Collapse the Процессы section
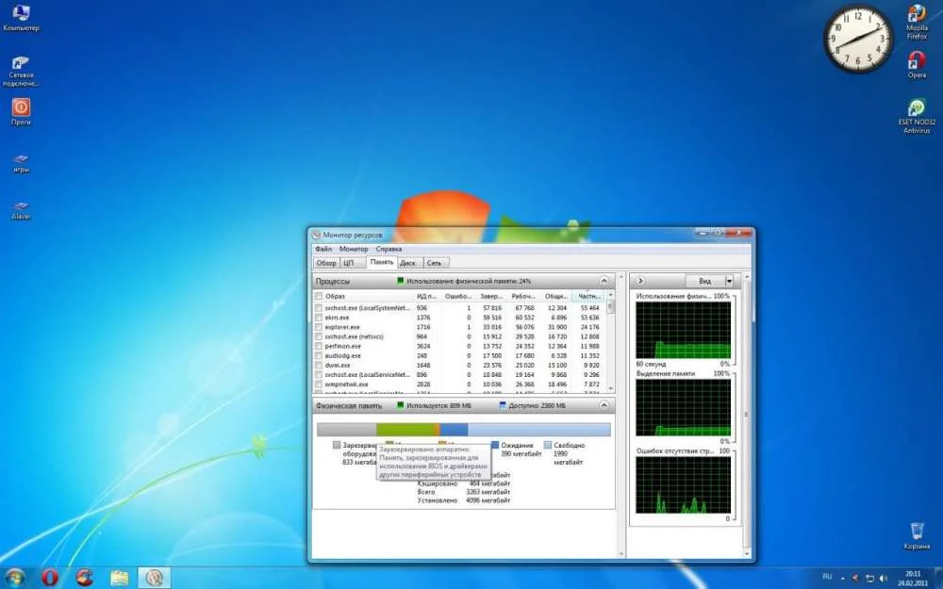This screenshot has width=943, height=589. [x=604, y=281]
